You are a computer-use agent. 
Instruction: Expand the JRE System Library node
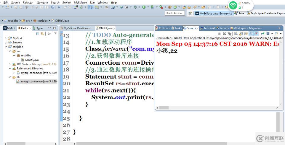[x=10, y=64]
